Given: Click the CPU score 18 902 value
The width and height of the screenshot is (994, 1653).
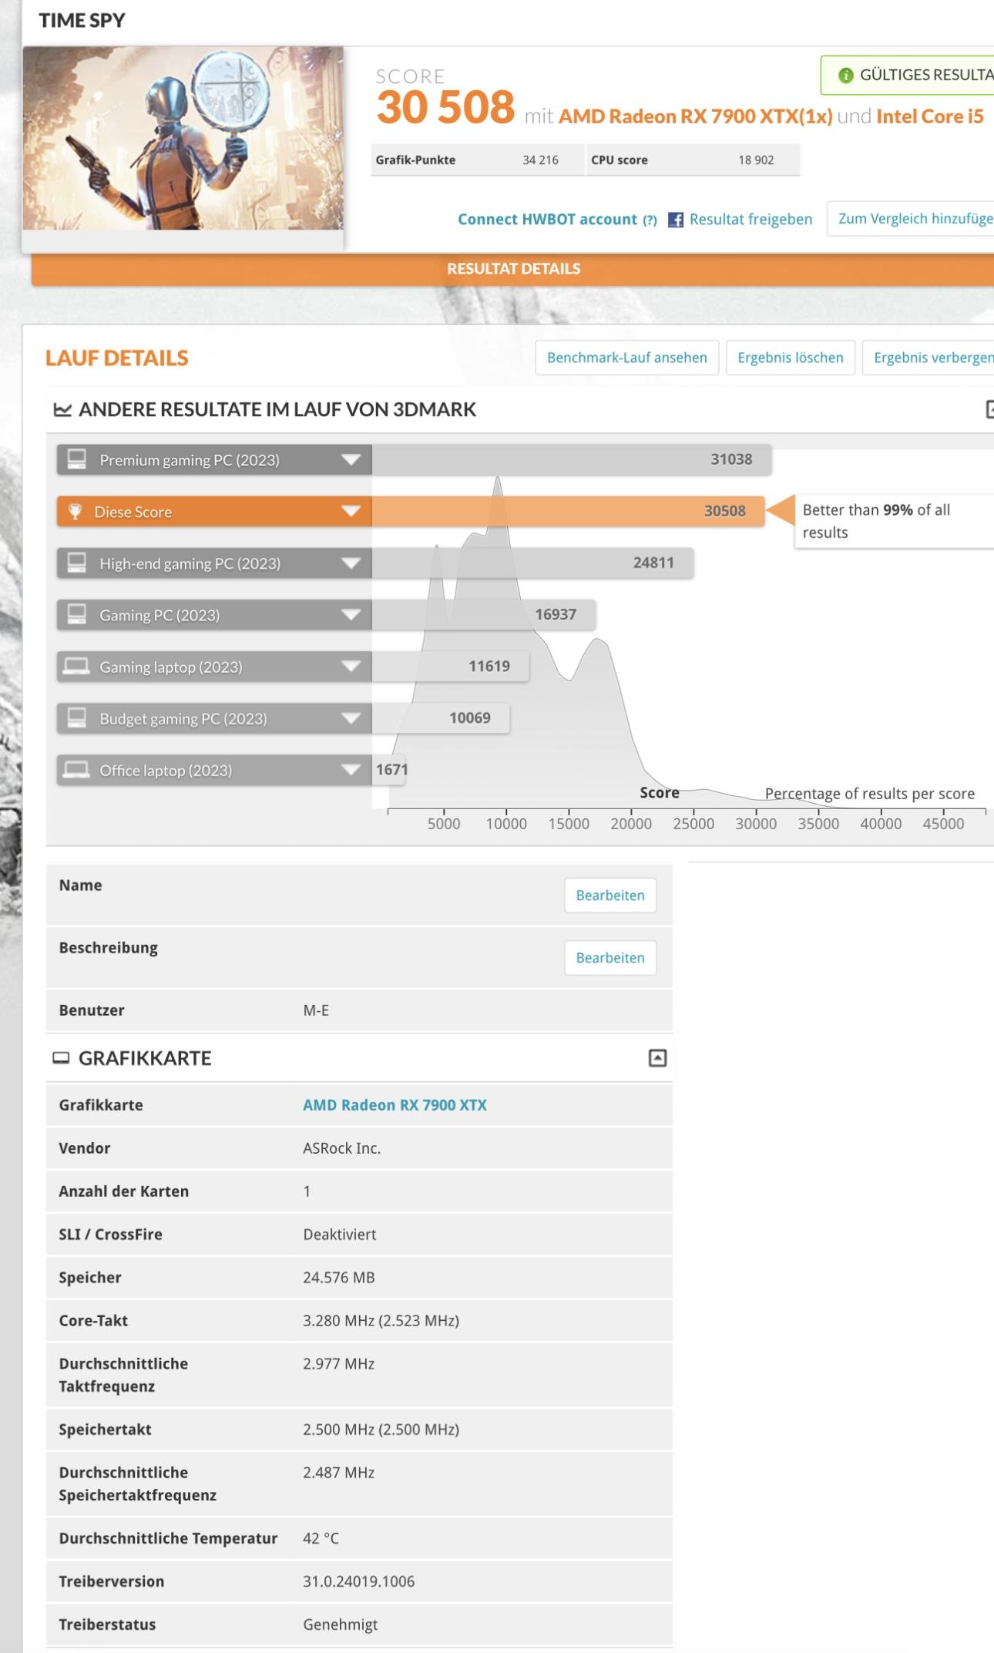Looking at the screenshot, I should coord(756,160).
